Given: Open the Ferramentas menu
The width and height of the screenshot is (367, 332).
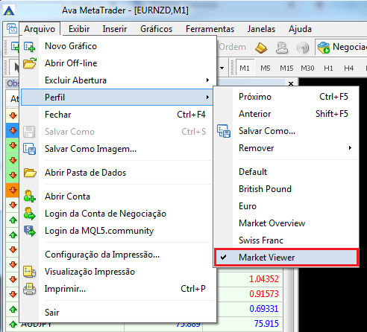Looking at the screenshot, I should (210, 29).
